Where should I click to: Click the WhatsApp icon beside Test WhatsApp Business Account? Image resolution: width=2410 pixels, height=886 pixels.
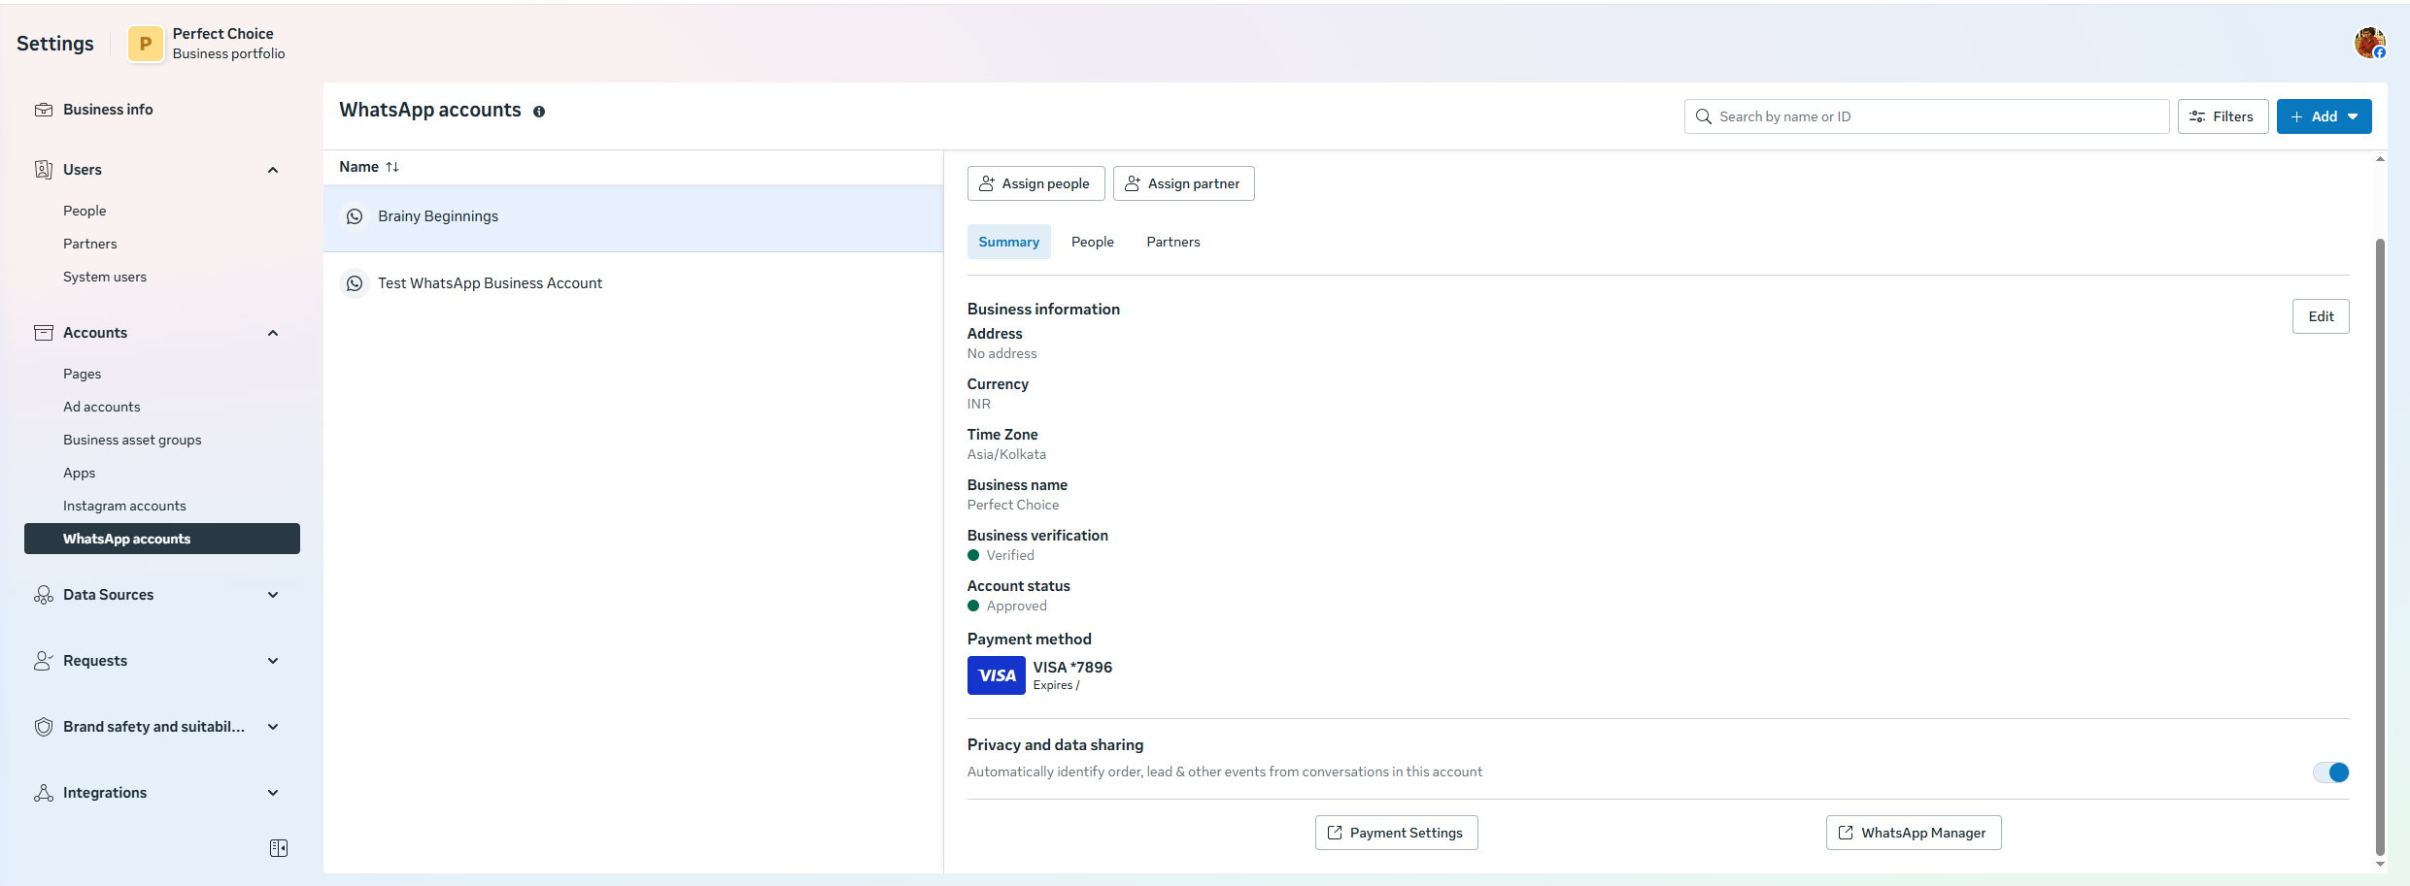[355, 283]
